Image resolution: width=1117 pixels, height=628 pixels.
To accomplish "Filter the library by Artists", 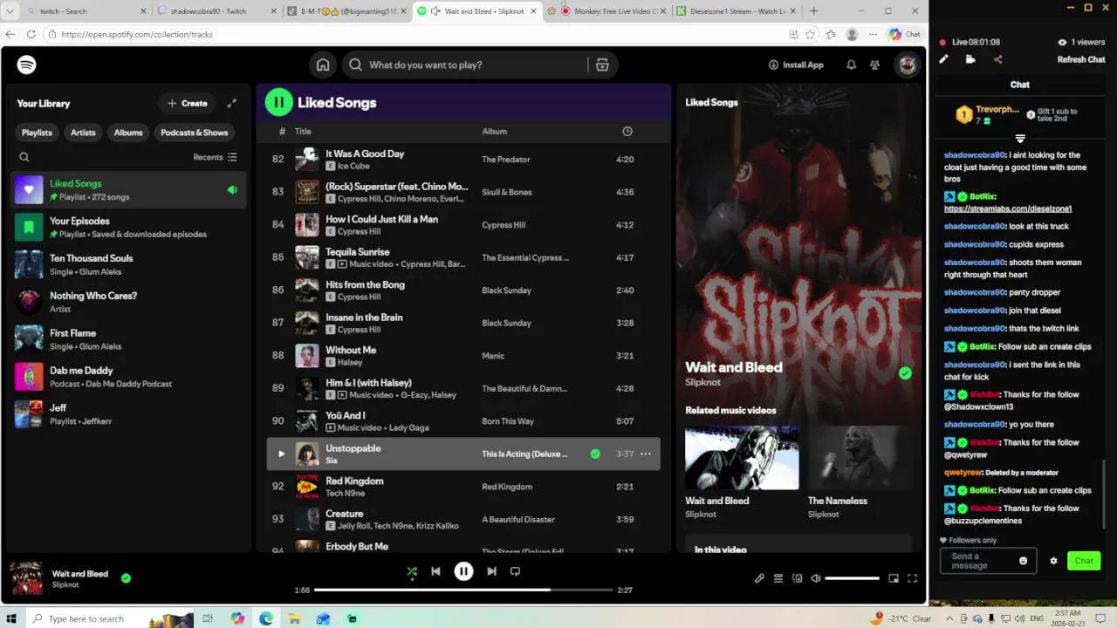I will (x=83, y=133).
